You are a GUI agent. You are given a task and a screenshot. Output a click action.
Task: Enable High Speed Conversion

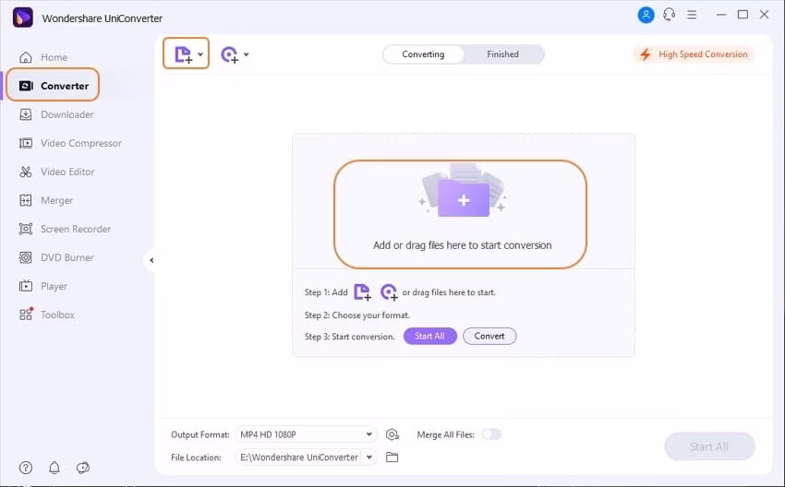pos(694,54)
